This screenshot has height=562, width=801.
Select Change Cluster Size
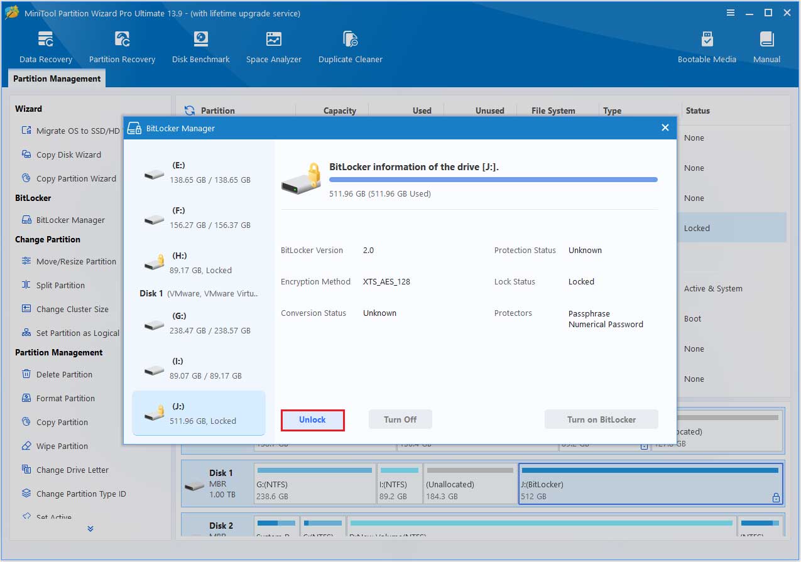(x=65, y=309)
